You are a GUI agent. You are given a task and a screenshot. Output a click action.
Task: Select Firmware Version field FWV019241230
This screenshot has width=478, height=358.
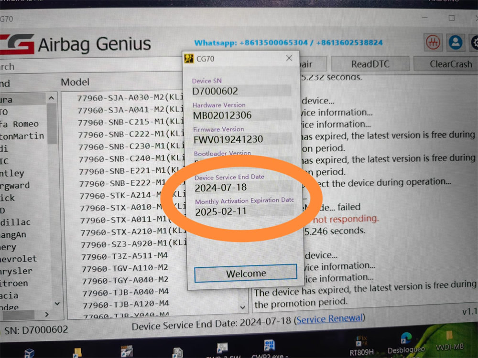[243, 139]
